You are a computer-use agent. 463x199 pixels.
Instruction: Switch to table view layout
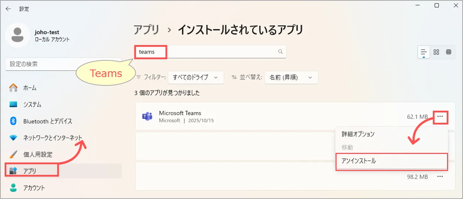[448, 52]
